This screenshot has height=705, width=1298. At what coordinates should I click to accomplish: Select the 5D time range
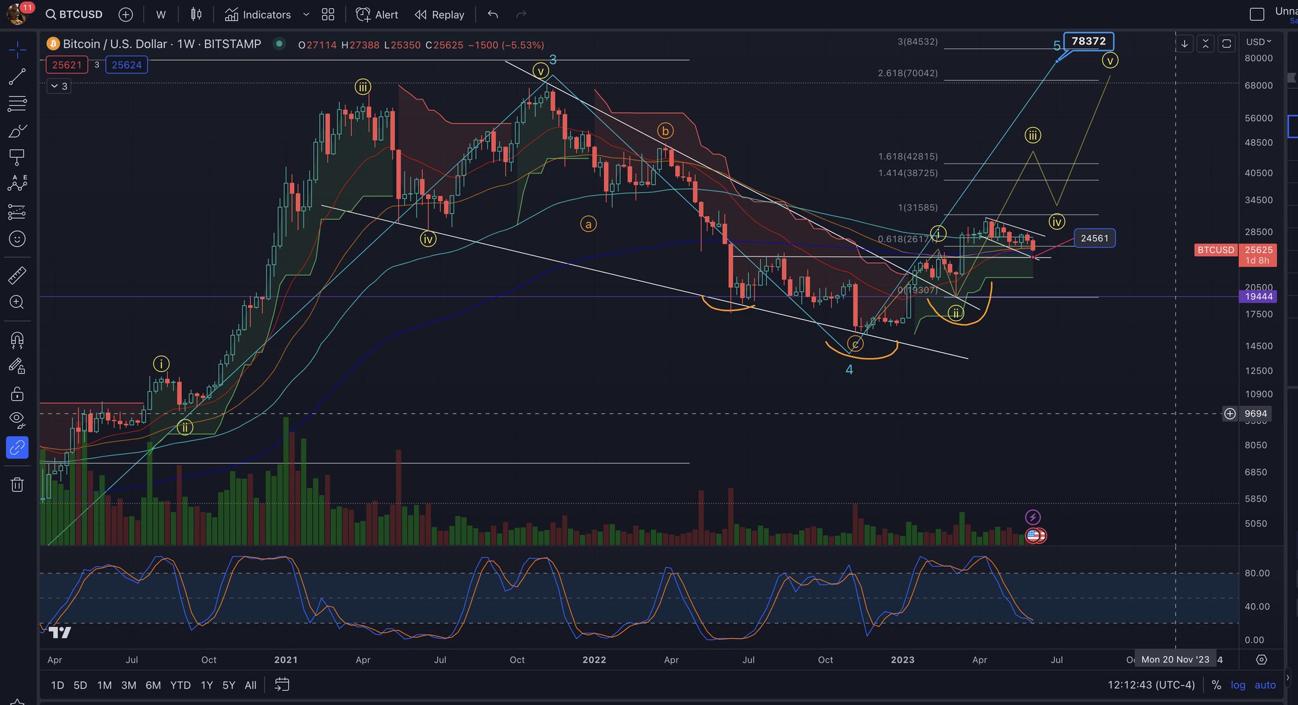[80, 685]
